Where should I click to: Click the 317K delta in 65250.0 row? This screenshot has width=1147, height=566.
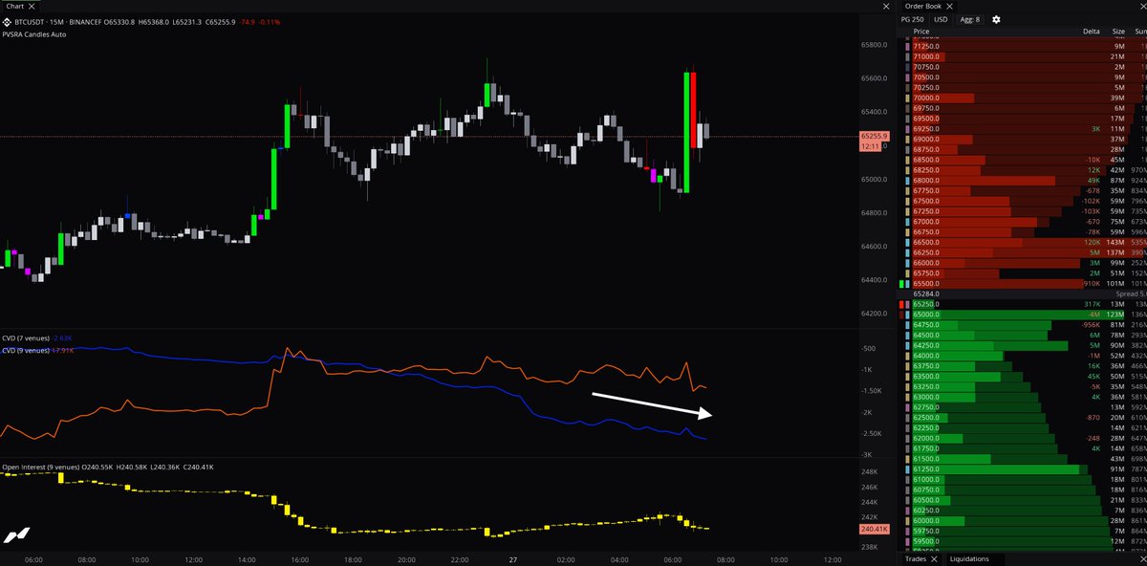tap(1092, 304)
